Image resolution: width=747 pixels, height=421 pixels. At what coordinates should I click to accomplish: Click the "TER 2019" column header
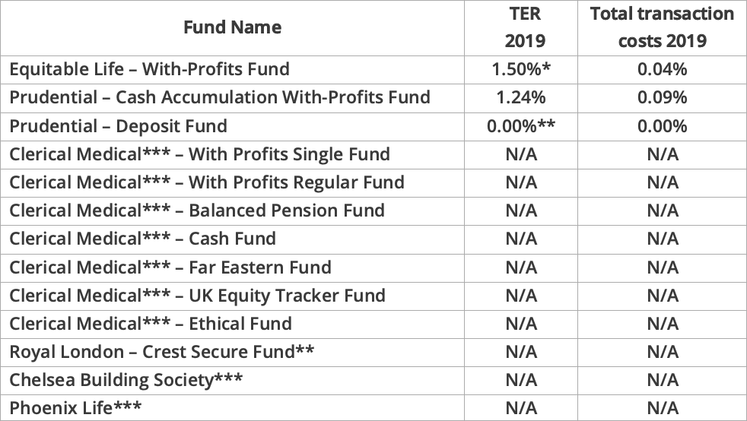tap(521, 27)
